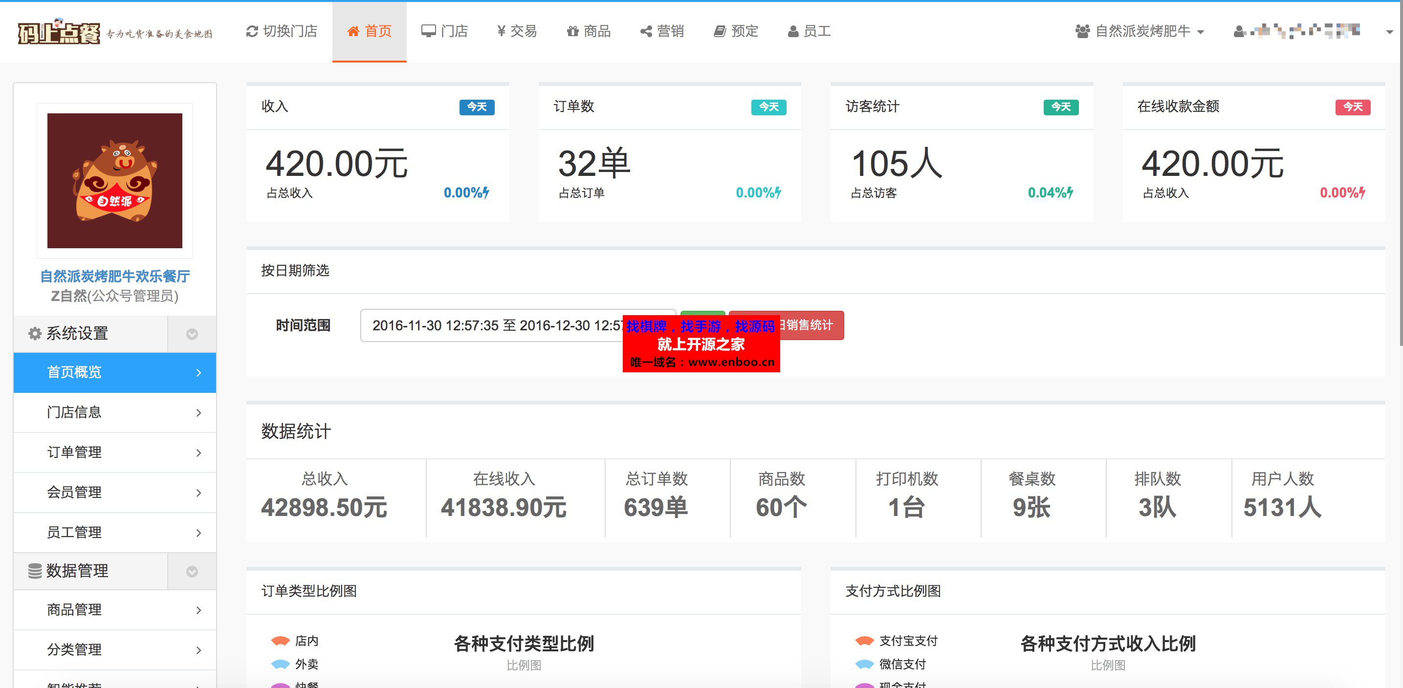Open the 员工 menu
The width and height of the screenshot is (1403, 688).
[809, 32]
